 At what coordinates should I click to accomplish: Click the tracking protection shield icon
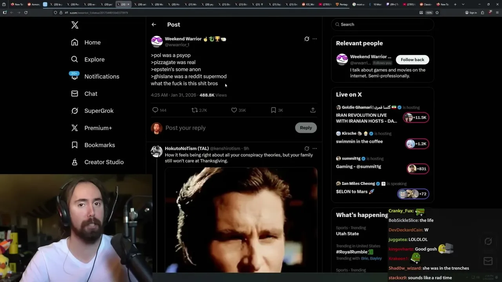point(56,13)
